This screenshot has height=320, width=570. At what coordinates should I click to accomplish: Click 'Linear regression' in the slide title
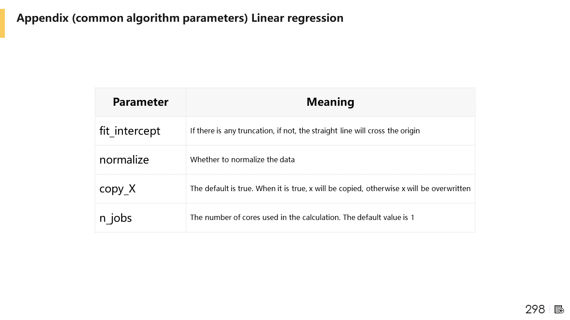(x=297, y=18)
